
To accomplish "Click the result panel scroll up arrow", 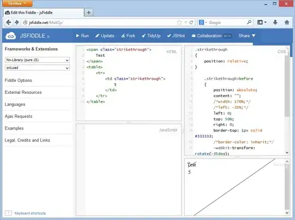I will coord(287,162).
